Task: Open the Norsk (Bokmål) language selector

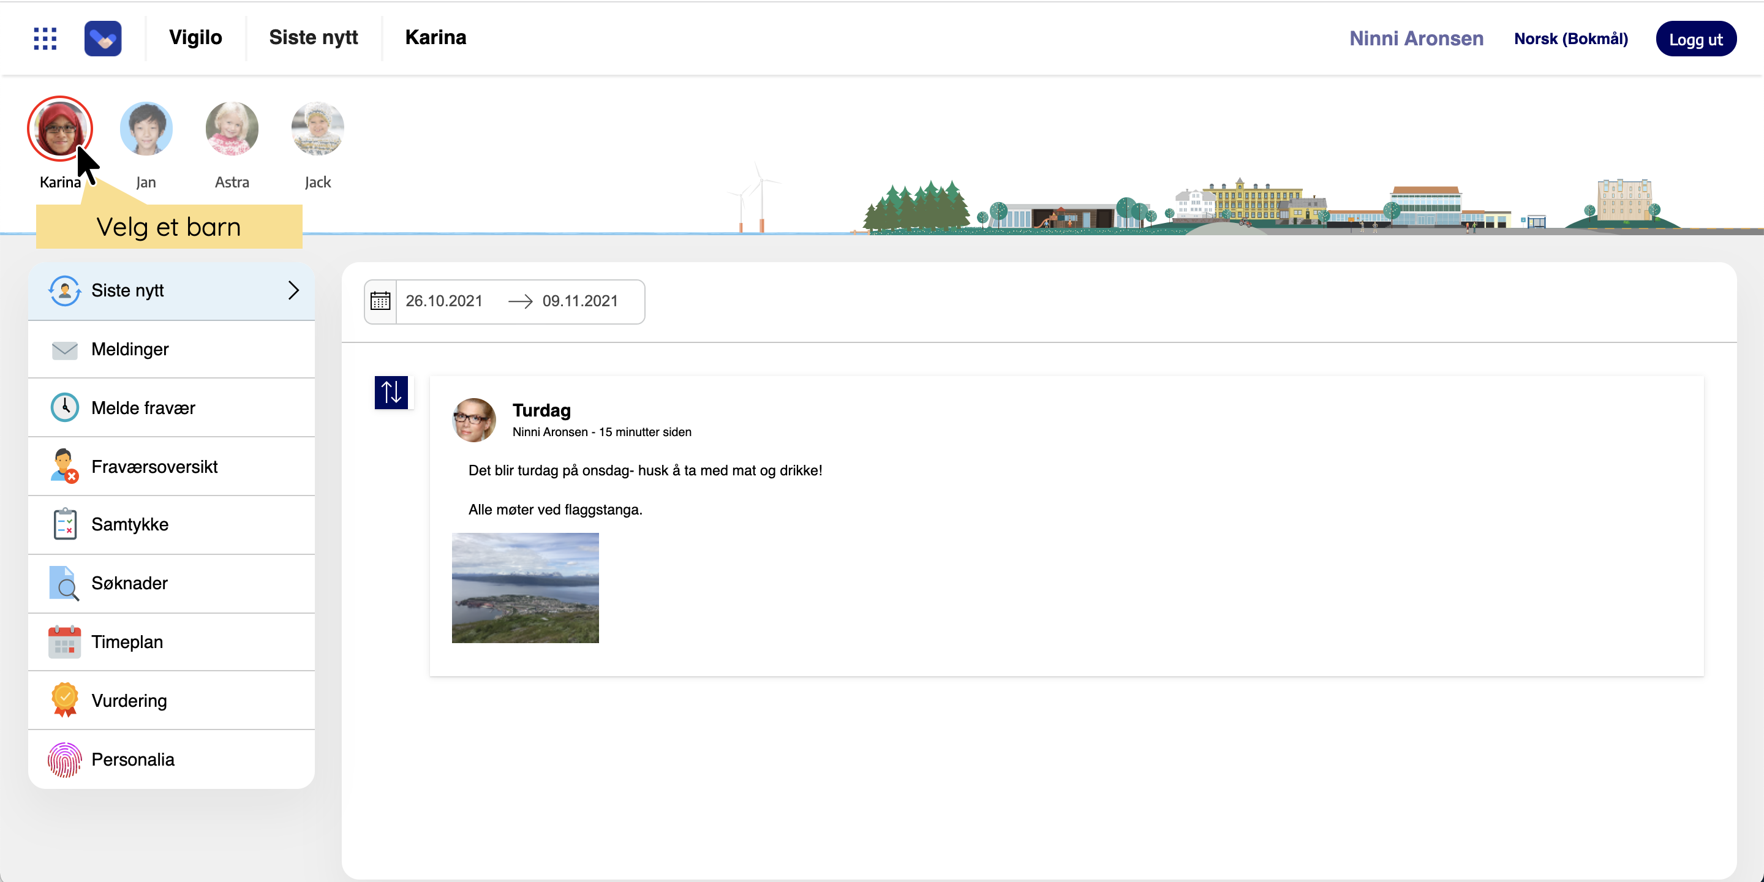Action: point(1570,39)
